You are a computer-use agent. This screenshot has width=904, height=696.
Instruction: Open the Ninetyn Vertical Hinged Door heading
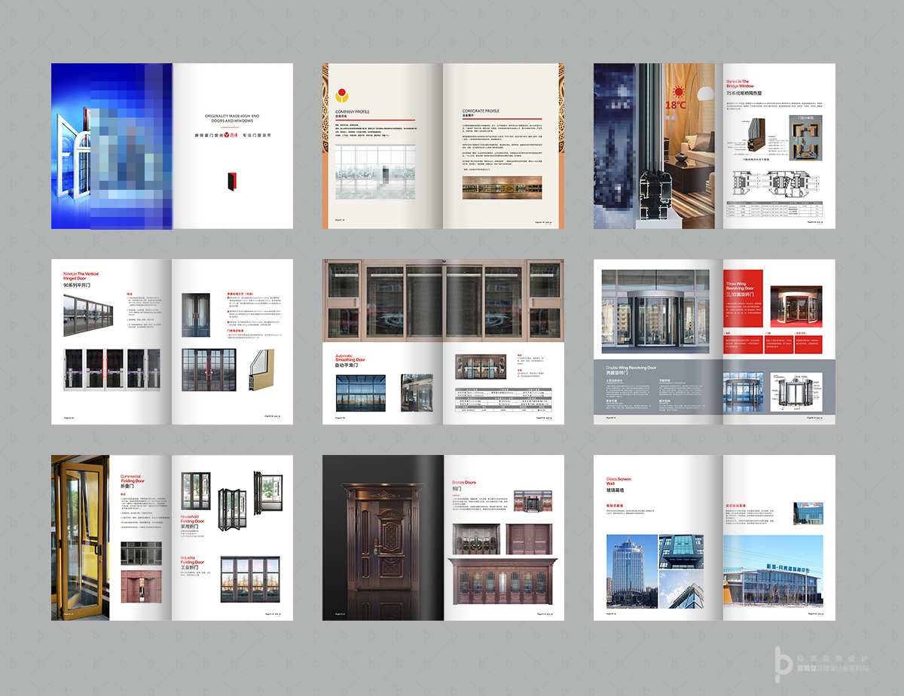click(x=81, y=279)
